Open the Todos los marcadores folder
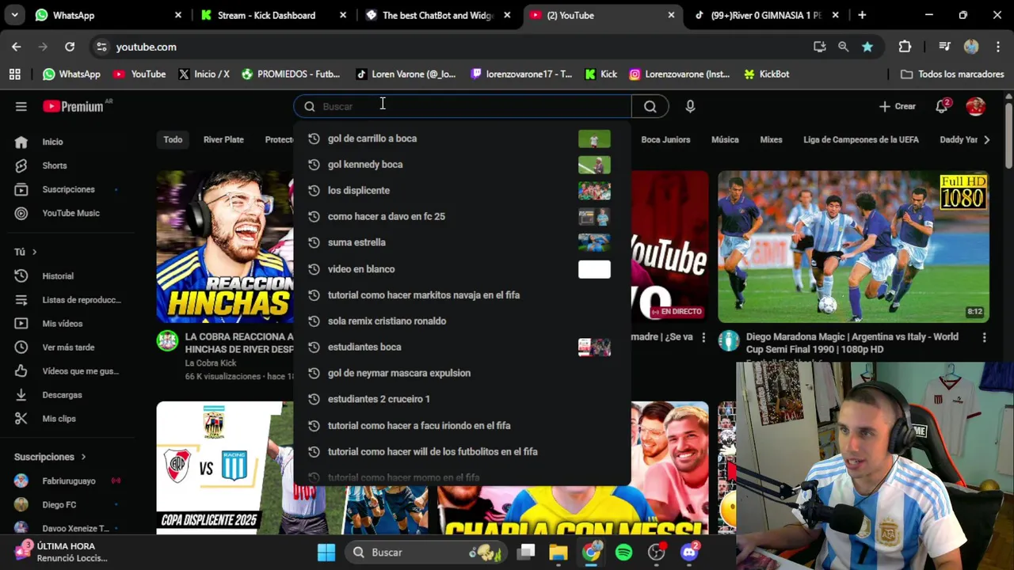Screen dimensions: 1014x570 (x=952, y=74)
